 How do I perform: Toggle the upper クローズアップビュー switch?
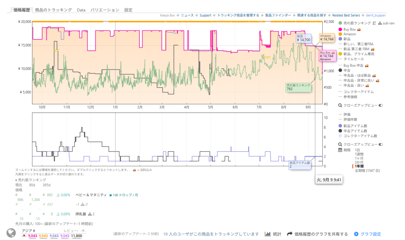click(381, 105)
